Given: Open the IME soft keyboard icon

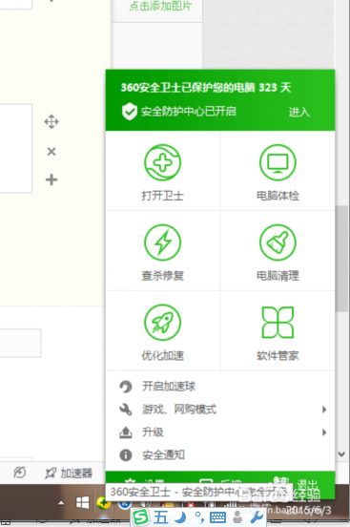Looking at the screenshot, I should point(217,517).
